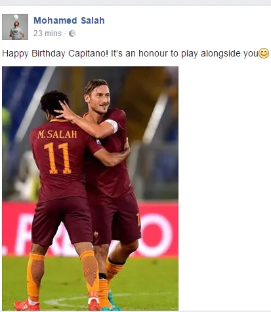Open Mohamed Salah's profile picture thumbnail
The height and width of the screenshot is (312, 271).
pyautogui.click(x=15, y=27)
